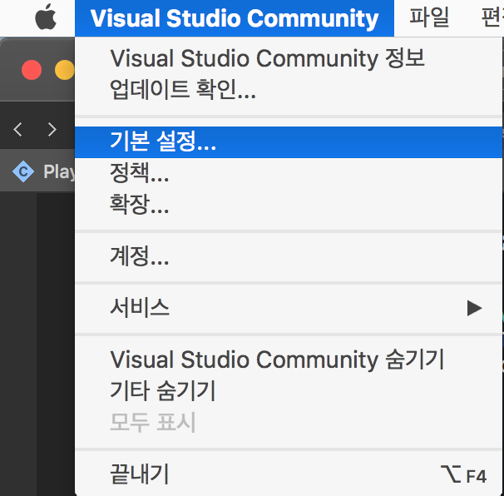Open 기본 설정... preferences
Viewport: 504px width, 496px height.
point(289,141)
